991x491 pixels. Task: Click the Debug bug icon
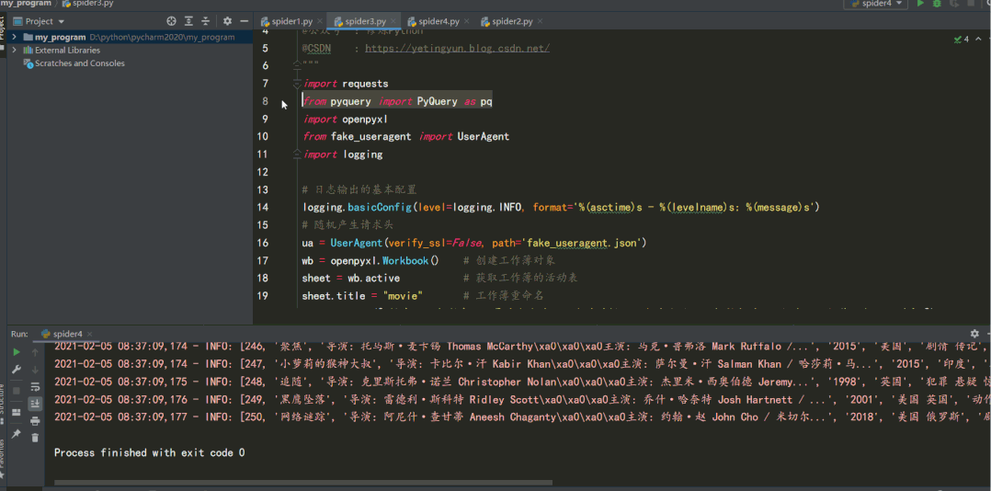click(938, 4)
